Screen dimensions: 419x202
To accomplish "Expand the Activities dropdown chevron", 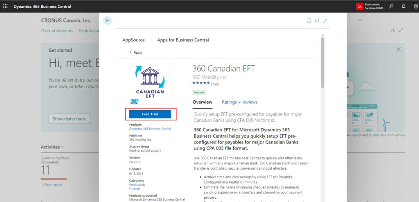I will click(x=62, y=147).
